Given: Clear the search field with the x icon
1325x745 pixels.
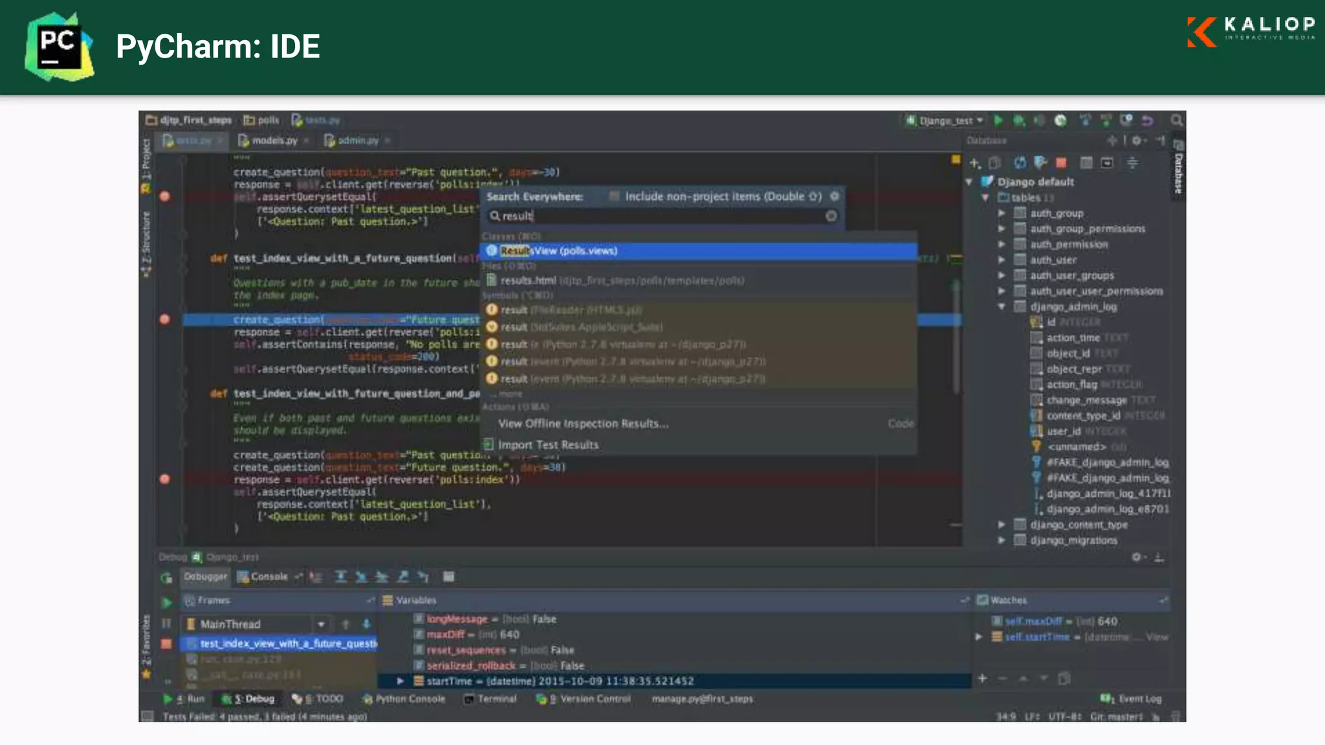Looking at the screenshot, I should pos(831,216).
